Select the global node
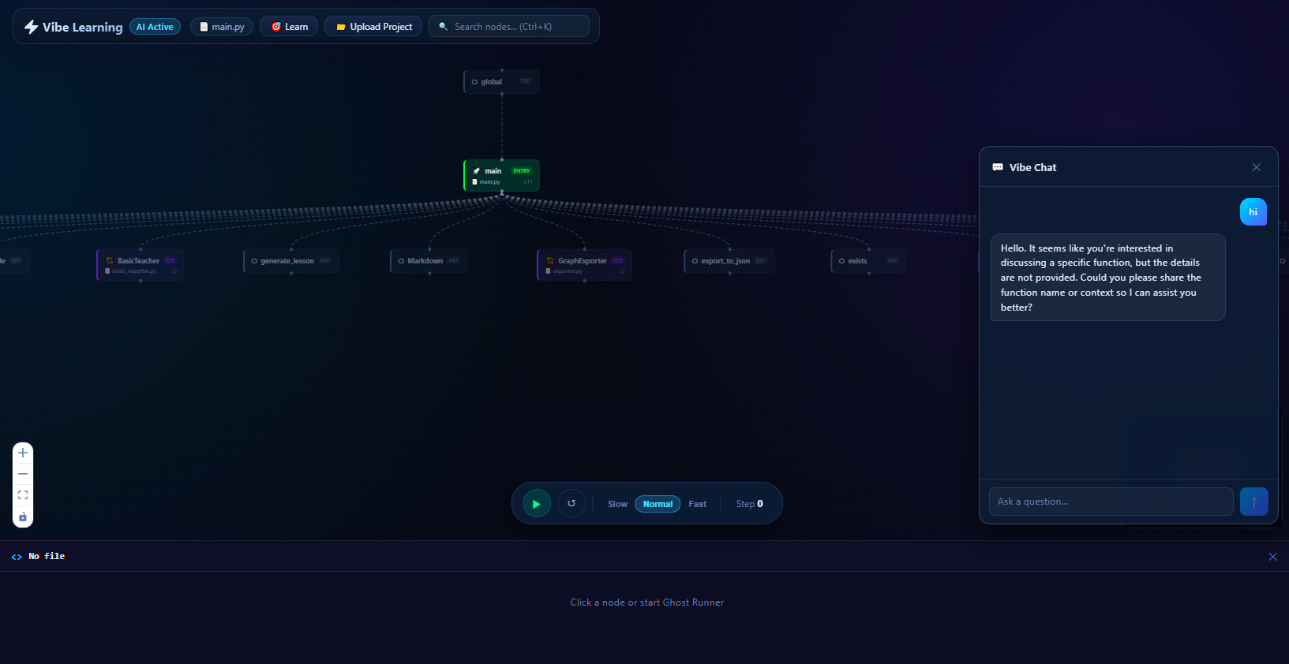The height and width of the screenshot is (664, 1289). point(501,82)
